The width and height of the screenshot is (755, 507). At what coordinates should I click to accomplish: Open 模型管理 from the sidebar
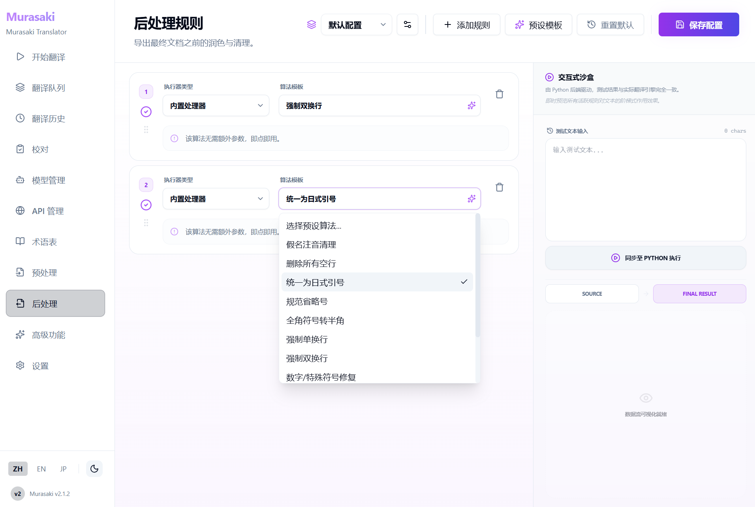48,180
